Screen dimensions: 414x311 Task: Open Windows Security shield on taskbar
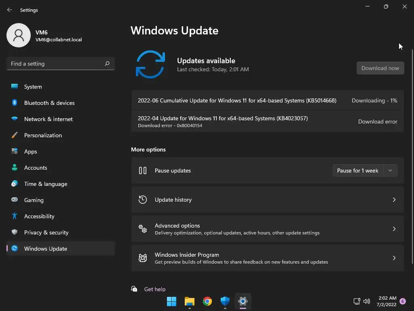point(225,301)
